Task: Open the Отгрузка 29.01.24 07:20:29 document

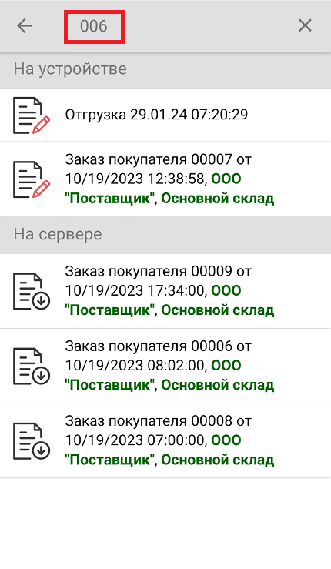Action: [165, 115]
